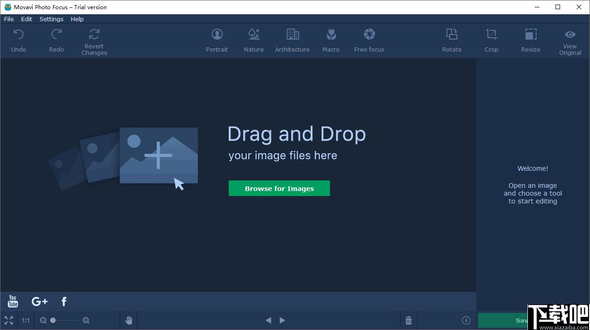Viewport: 590px width, 330px height.
Task: Pick the Free focus tool
Action: pyautogui.click(x=369, y=41)
